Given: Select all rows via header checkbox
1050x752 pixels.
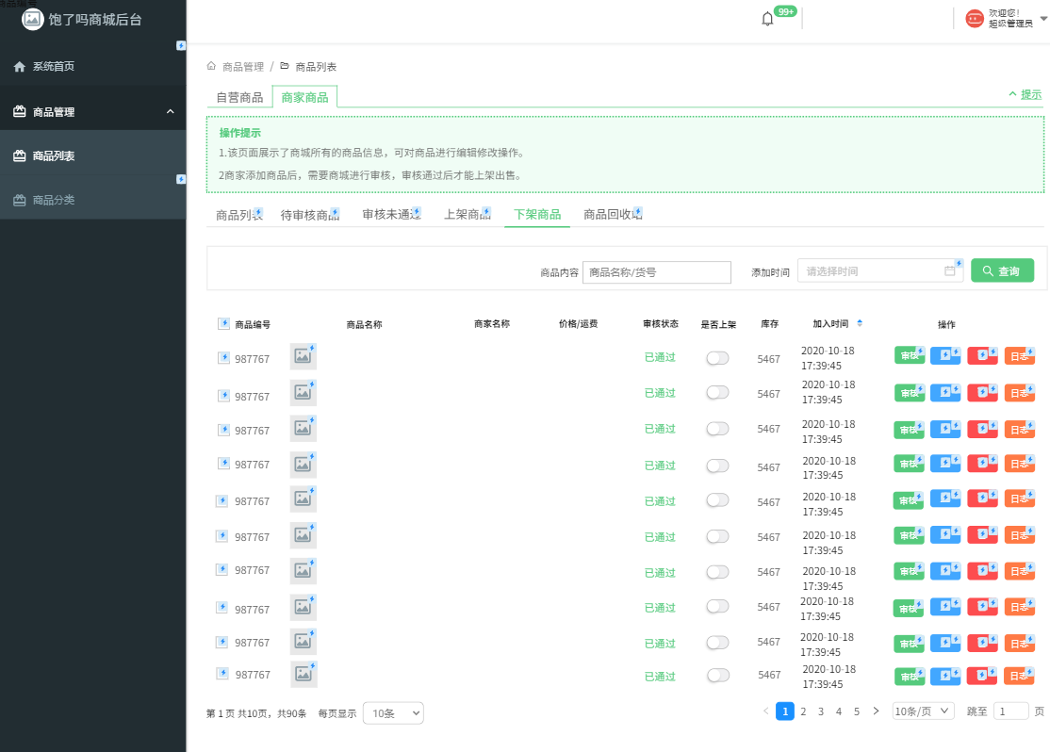Looking at the screenshot, I should point(223,324).
